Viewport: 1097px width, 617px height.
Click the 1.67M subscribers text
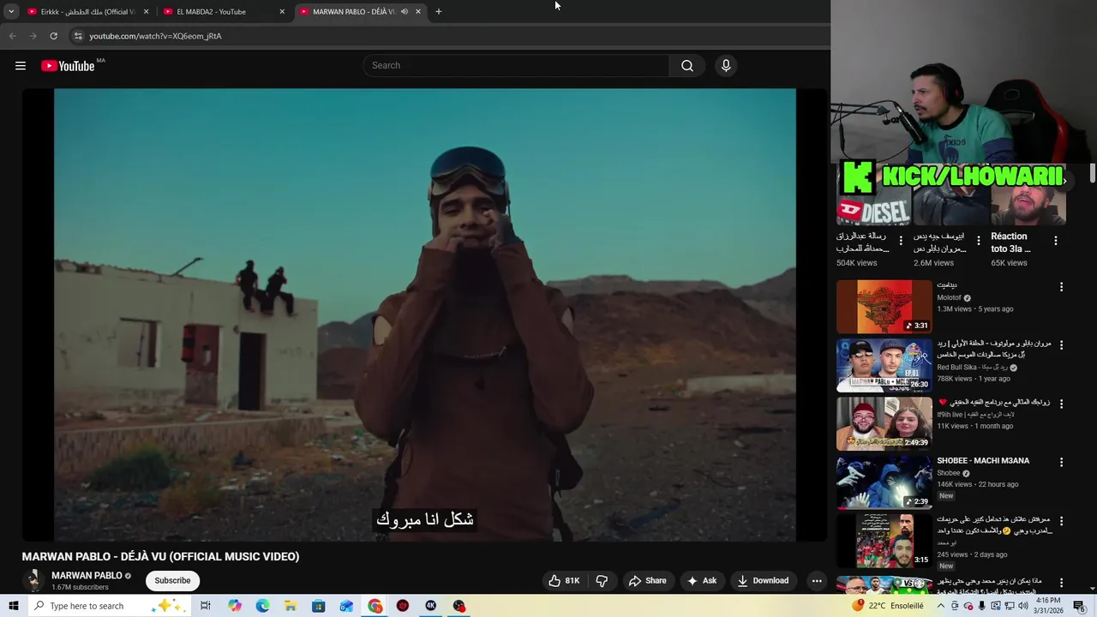coord(80,588)
